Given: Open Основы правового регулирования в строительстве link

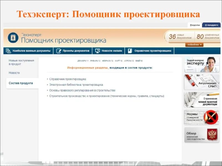Looking at the screenshot, I should [82, 90].
